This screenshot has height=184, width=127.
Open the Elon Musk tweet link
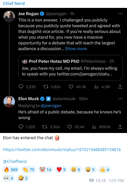62,150
